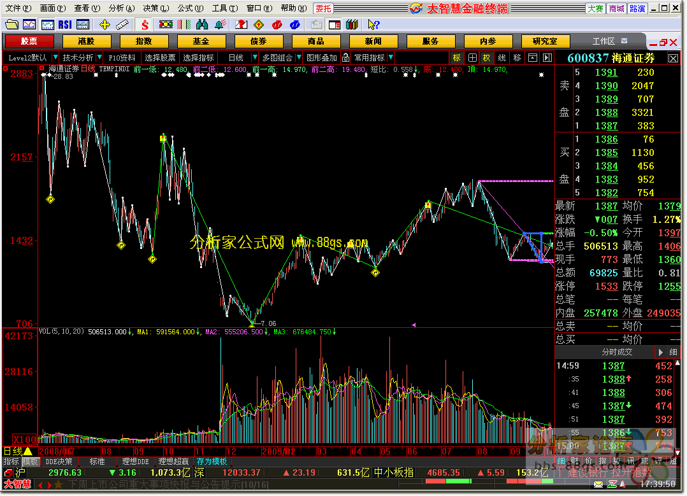Click the 存为模板 save template tab

(x=212, y=462)
